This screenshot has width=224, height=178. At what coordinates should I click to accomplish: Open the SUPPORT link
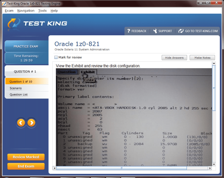165,31
